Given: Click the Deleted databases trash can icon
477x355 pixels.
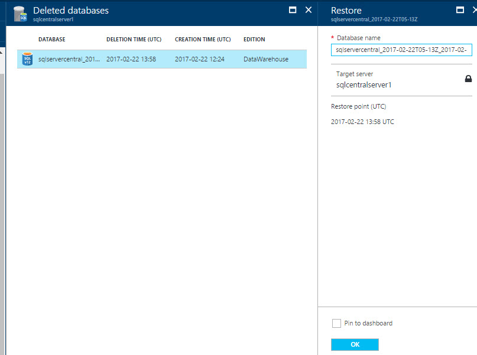Looking at the screenshot, I should 20,14.
